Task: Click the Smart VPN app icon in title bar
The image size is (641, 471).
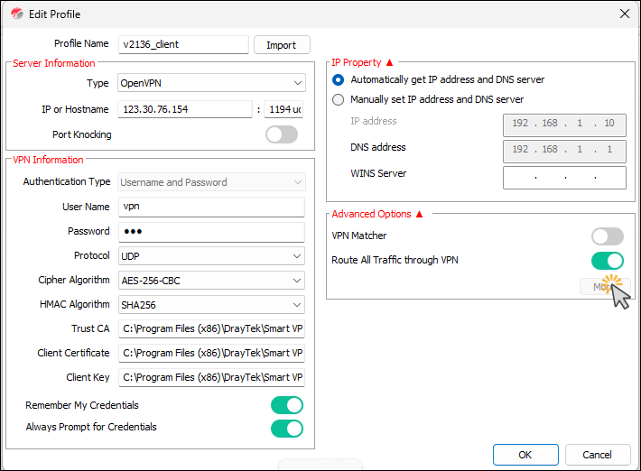Action: pos(14,14)
